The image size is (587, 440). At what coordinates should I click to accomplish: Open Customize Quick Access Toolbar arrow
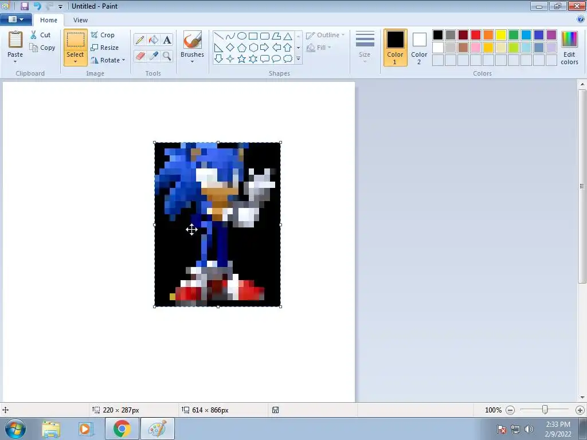coord(60,6)
